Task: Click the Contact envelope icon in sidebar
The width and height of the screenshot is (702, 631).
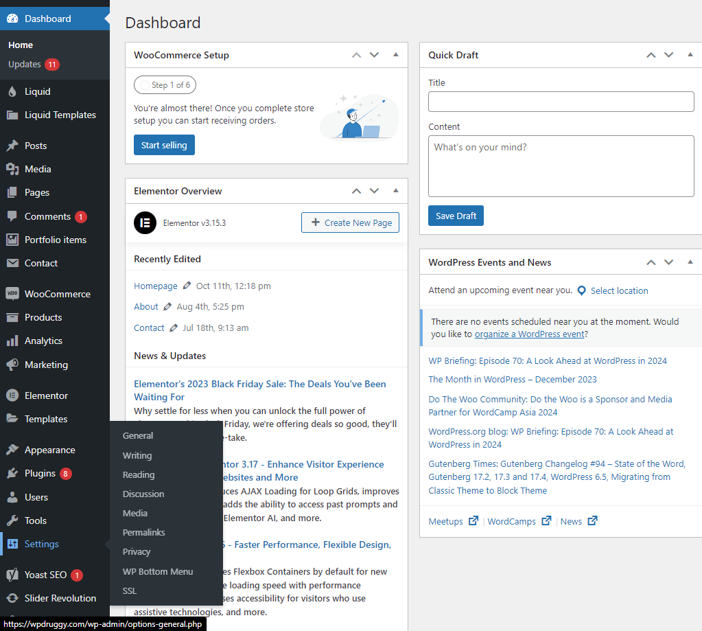Action: tap(12, 263)
